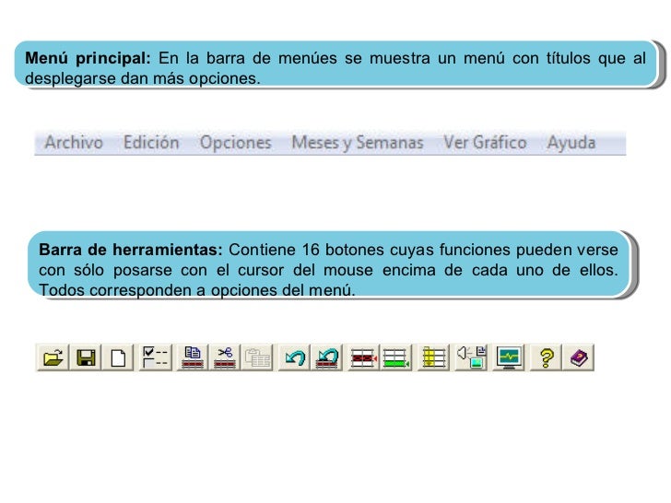
Task: Click the floppy disk save icon
Action: (86, 357)
